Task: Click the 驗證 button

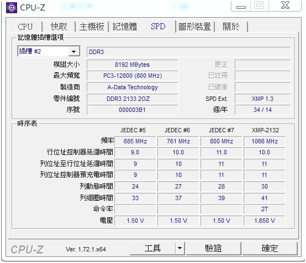Action: coord(214,248)
